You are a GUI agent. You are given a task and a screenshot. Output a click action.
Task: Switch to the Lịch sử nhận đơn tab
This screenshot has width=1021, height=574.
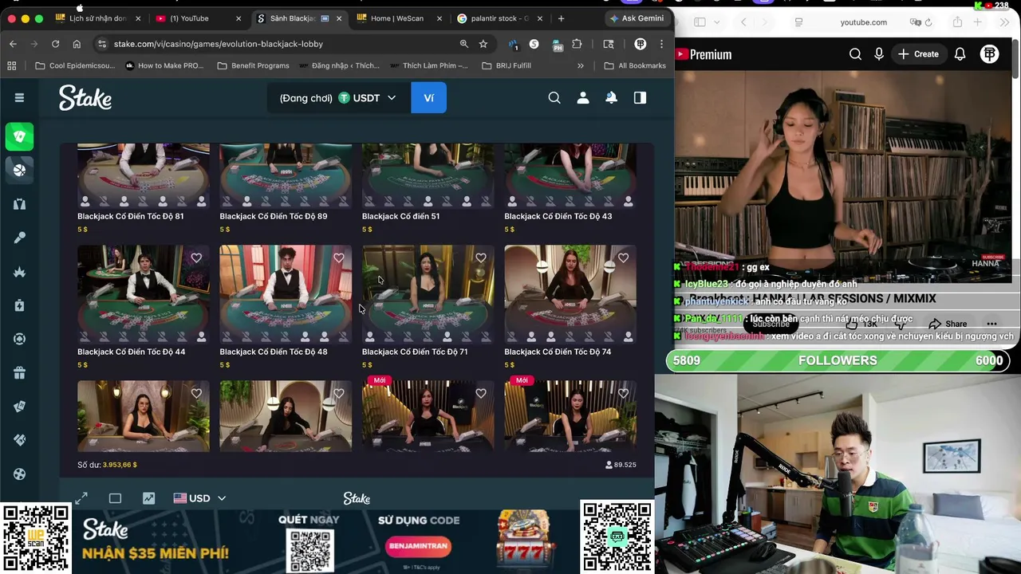click(96, 18)
